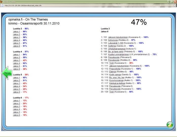177x137 pixels.
Task: Open exercise 11/111 Jaksoon tutustuminen
Action: click(x=119, y=66)
